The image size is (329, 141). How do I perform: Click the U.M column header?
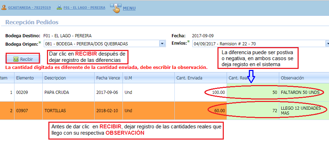point(148,78)
